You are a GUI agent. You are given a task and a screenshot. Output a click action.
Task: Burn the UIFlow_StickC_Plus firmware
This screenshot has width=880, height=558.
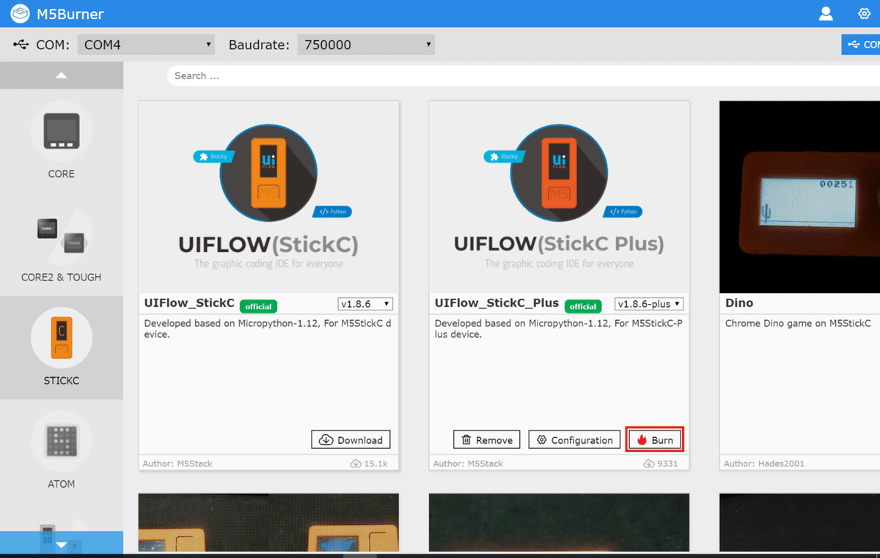click(654, 439)
